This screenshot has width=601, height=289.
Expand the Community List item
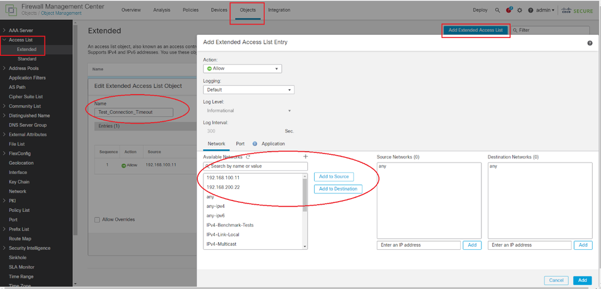click(x=4, y=107)
